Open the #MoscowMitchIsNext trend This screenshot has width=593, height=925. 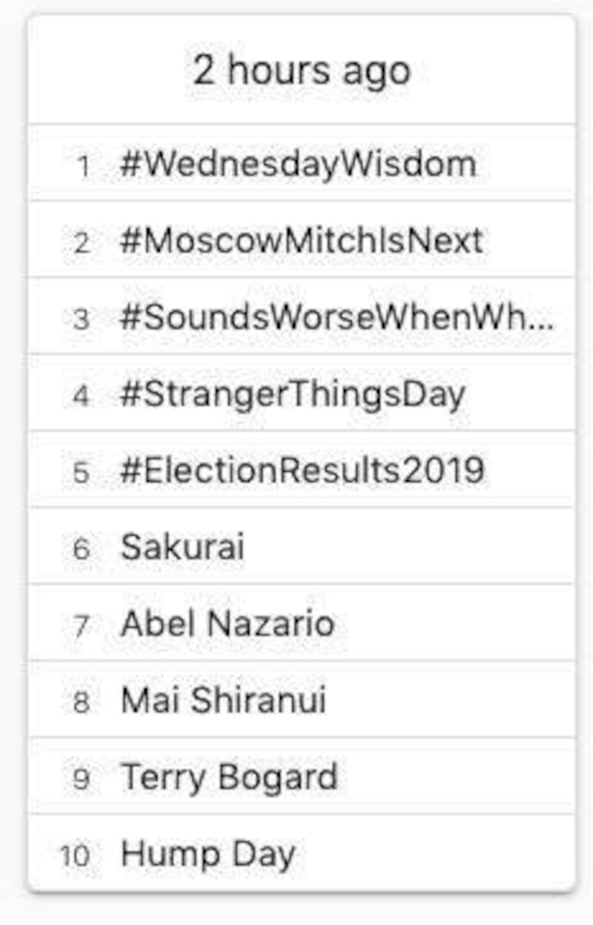pos(302,242)
